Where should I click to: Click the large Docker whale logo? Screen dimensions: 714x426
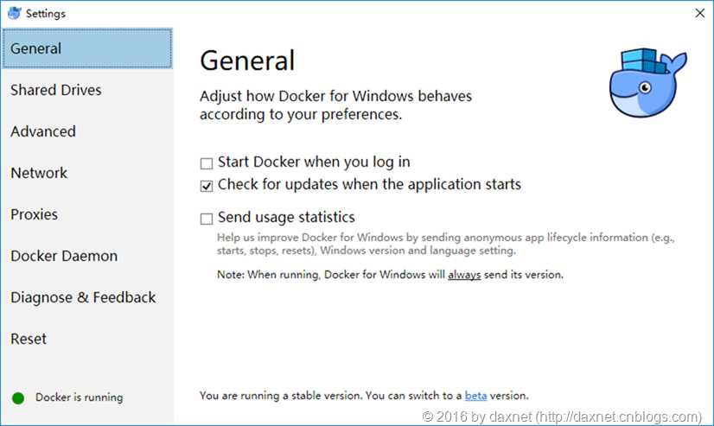pyautogui.click(x=647, y=83)
